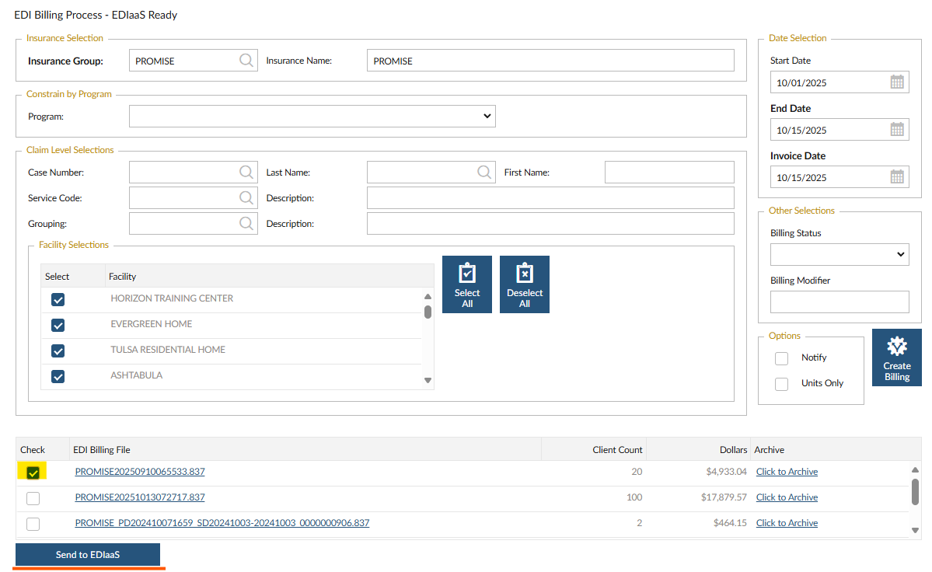Check the Units Only option
Image resolution: width=932 pixels, height=572 pixels.
(x=782, y=384)
